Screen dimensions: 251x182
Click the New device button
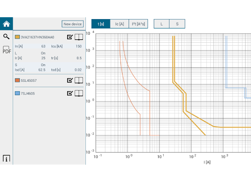point(73,24)
